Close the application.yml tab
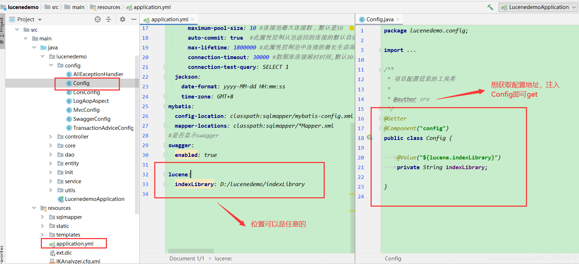579x264 pixels. click(193, 19)
